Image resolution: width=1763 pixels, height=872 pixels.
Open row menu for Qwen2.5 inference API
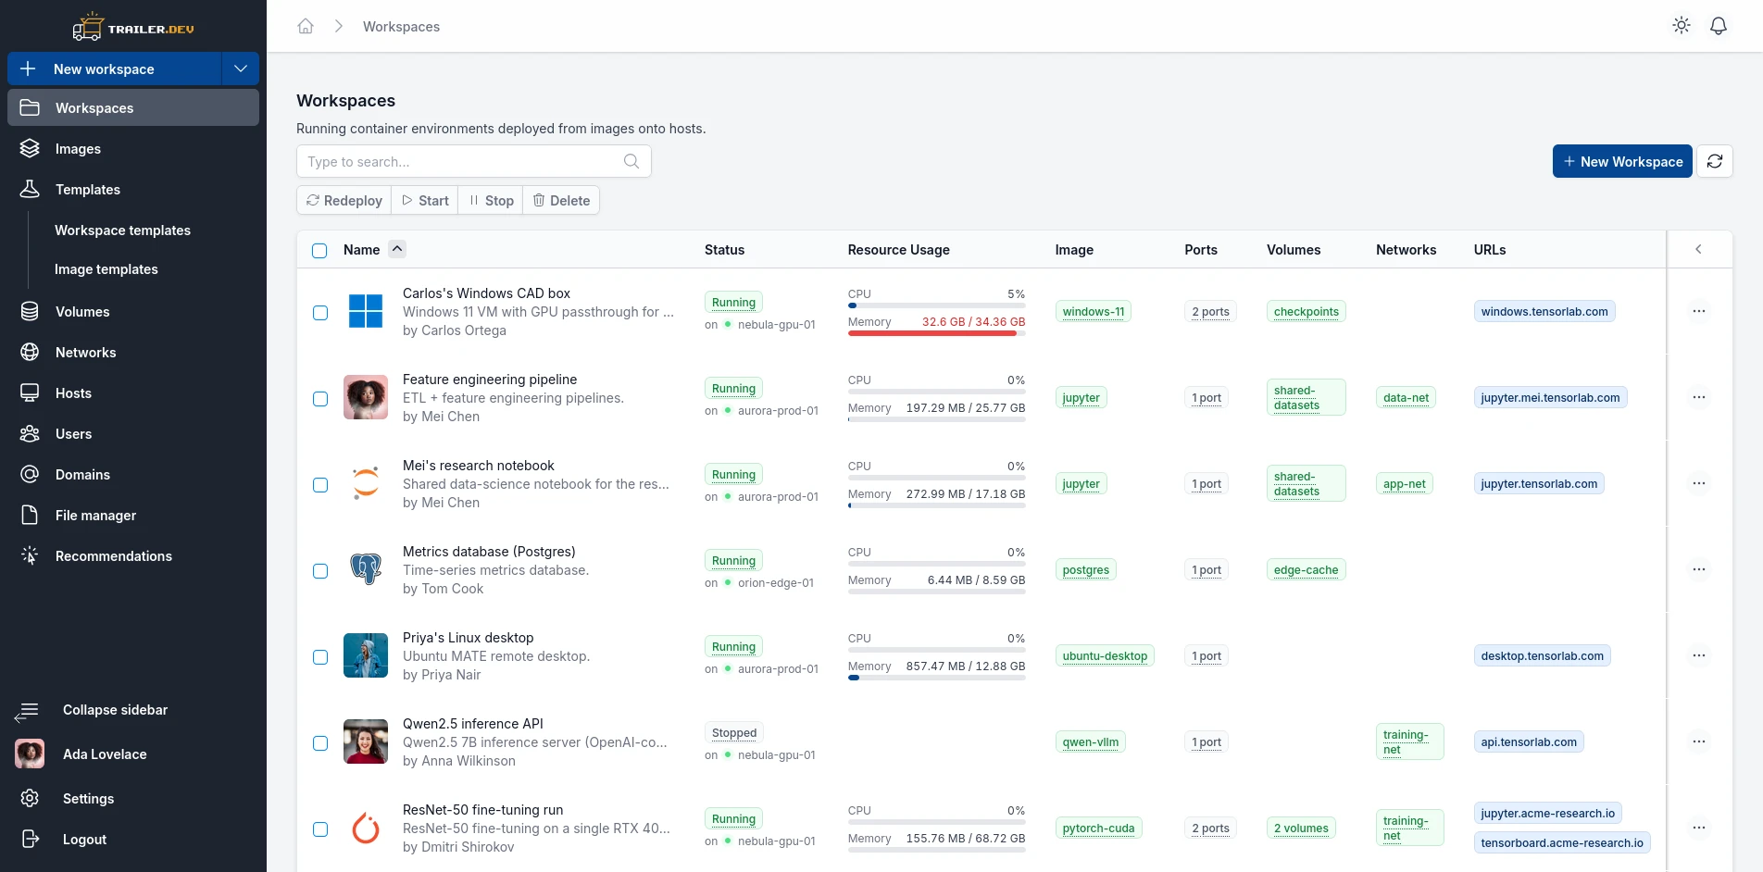[1699, 741]
